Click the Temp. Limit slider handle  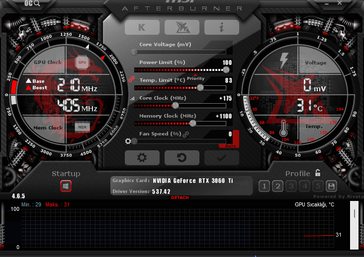coord(200,87)
